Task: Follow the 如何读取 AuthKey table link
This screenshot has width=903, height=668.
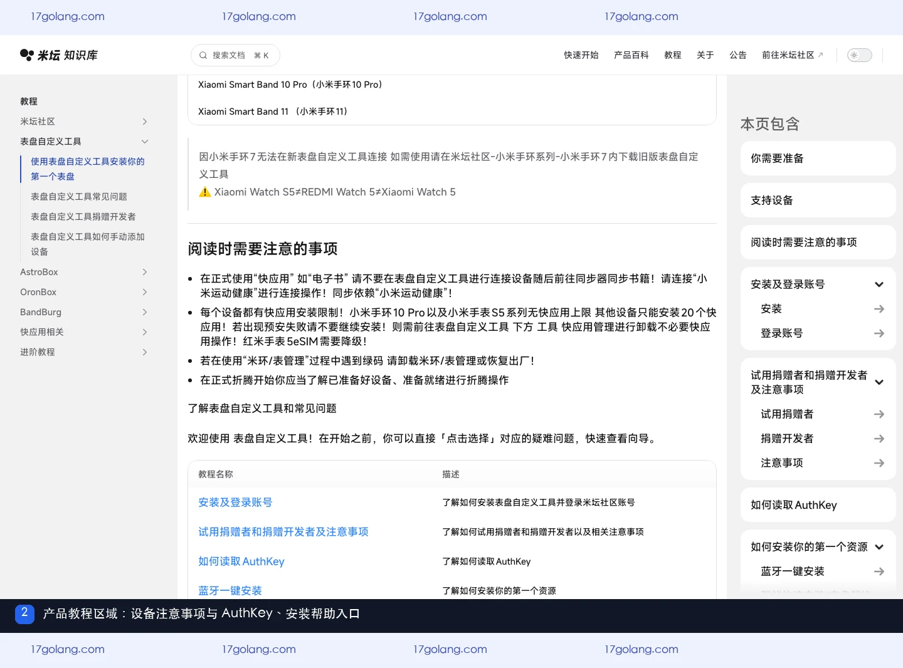Action: pyautogui.click(x=241, y=561)
